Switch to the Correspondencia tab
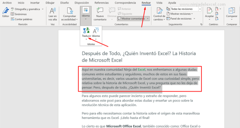 (125, 3)
